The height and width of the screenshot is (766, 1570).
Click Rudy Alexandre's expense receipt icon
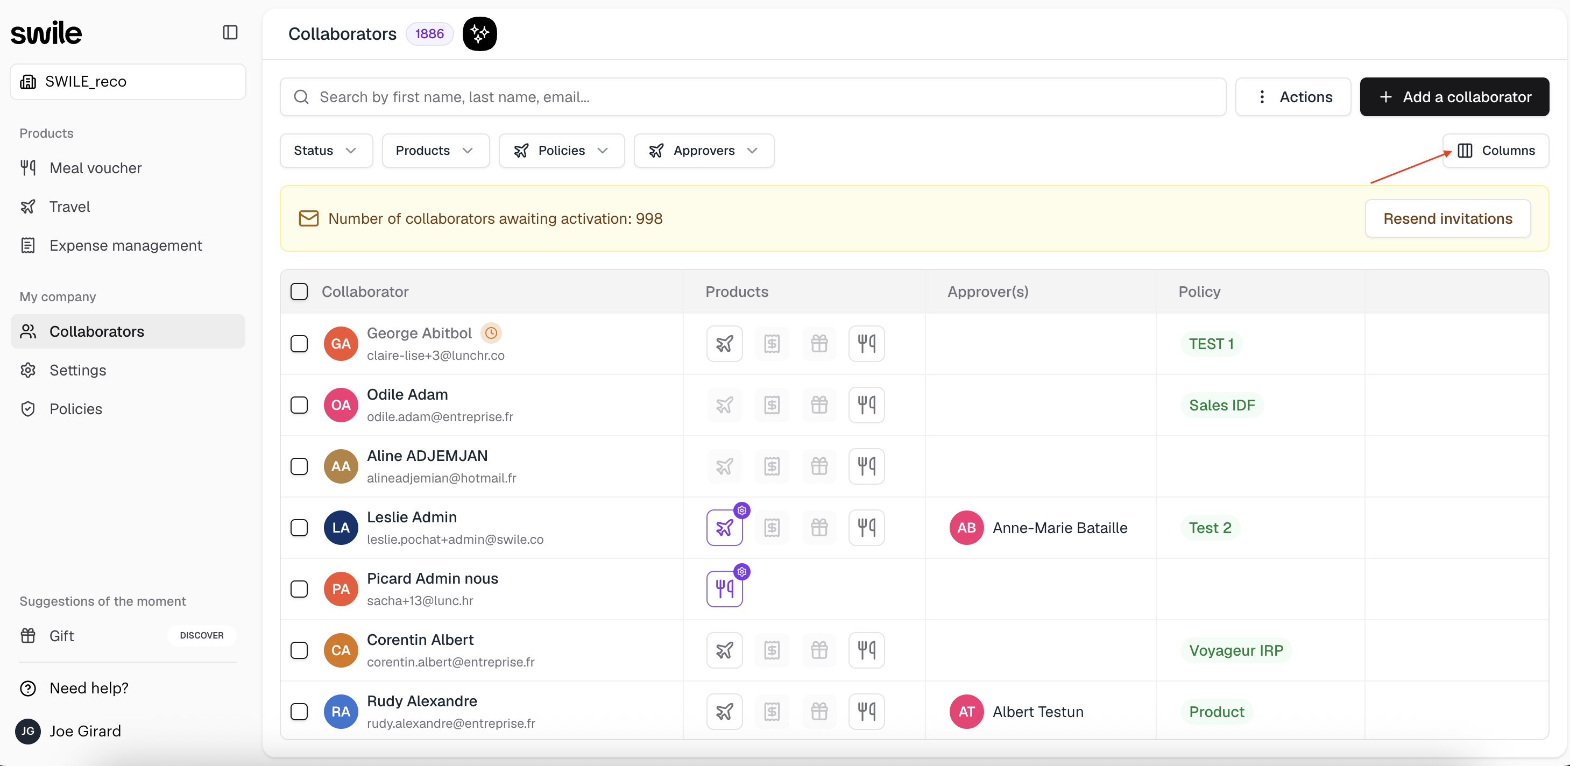tap(772, 711)
